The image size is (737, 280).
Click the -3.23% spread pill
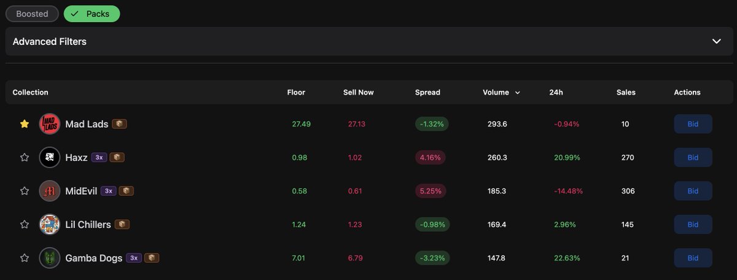point(432,258)
